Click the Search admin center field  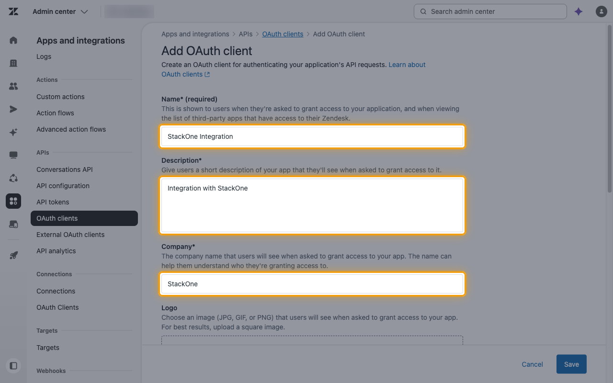(490, 11)
